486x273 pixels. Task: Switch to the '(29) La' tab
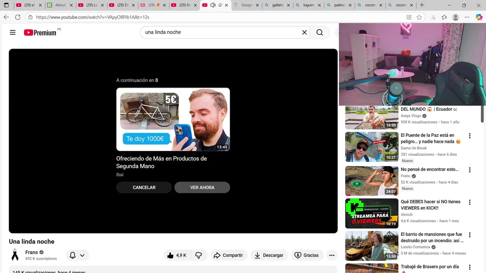click(91, 5)
